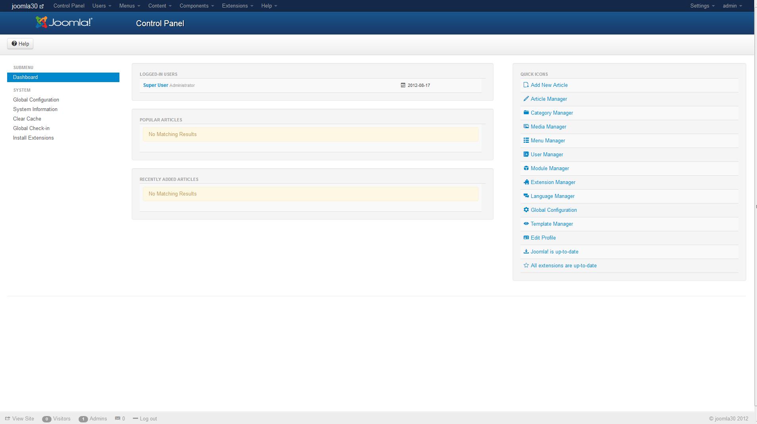Viewport: 757px width, 424px height.
Task: Expand the Content dropdown menu
Action: click(160, 6)
